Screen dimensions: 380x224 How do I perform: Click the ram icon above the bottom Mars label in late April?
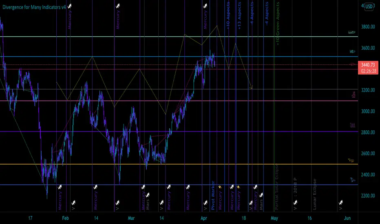pos(261,195)
